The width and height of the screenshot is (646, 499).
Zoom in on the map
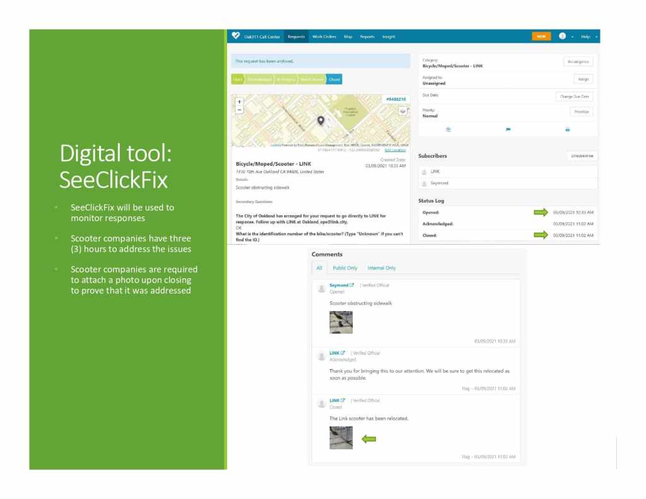pos(239,101)
